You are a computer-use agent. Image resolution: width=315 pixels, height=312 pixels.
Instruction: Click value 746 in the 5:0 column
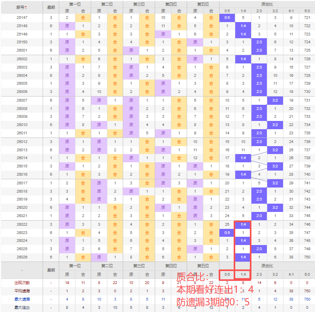point(307,225)
